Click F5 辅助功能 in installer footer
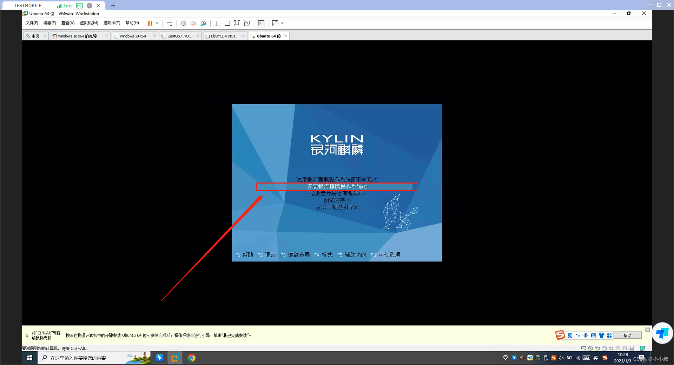The height and width of the screenshot is (365, 674). [351, 255]
